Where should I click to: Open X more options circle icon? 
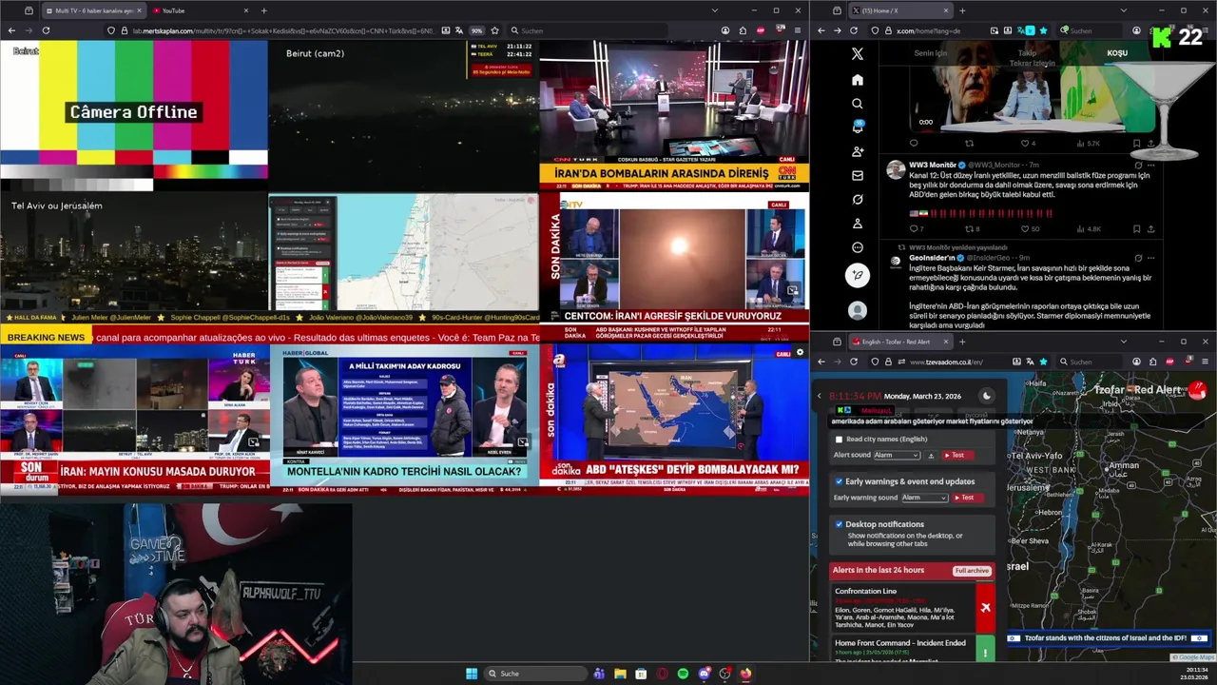[858, 247]
